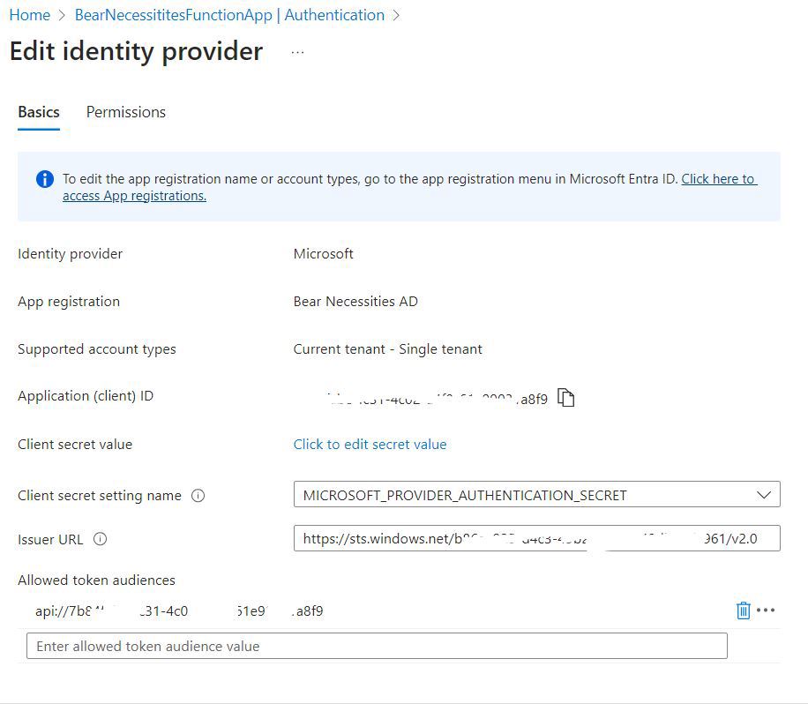
Task: Click the Allowed token audiences label
Action: (x=96, y=580)
